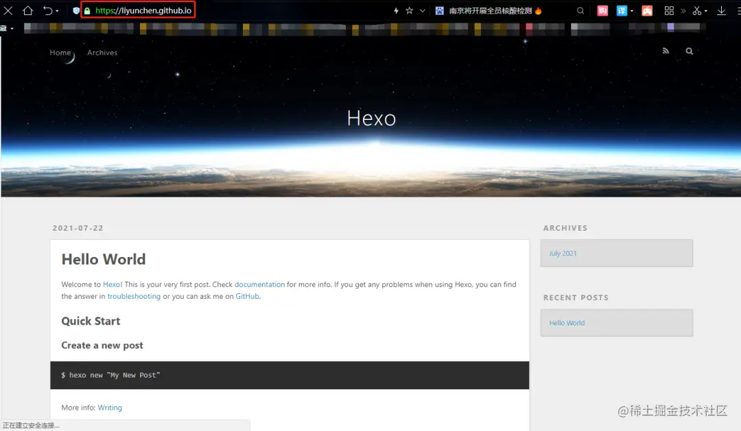
Task: Expand the bookmarks bar 藏 dropdown
Action: [x=12, y=28]
